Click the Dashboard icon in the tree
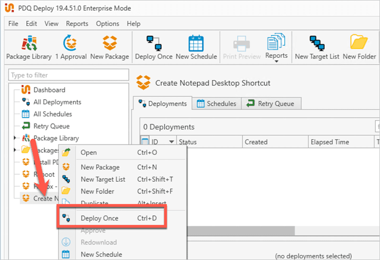Screen dimensions: 380x260 26,90
